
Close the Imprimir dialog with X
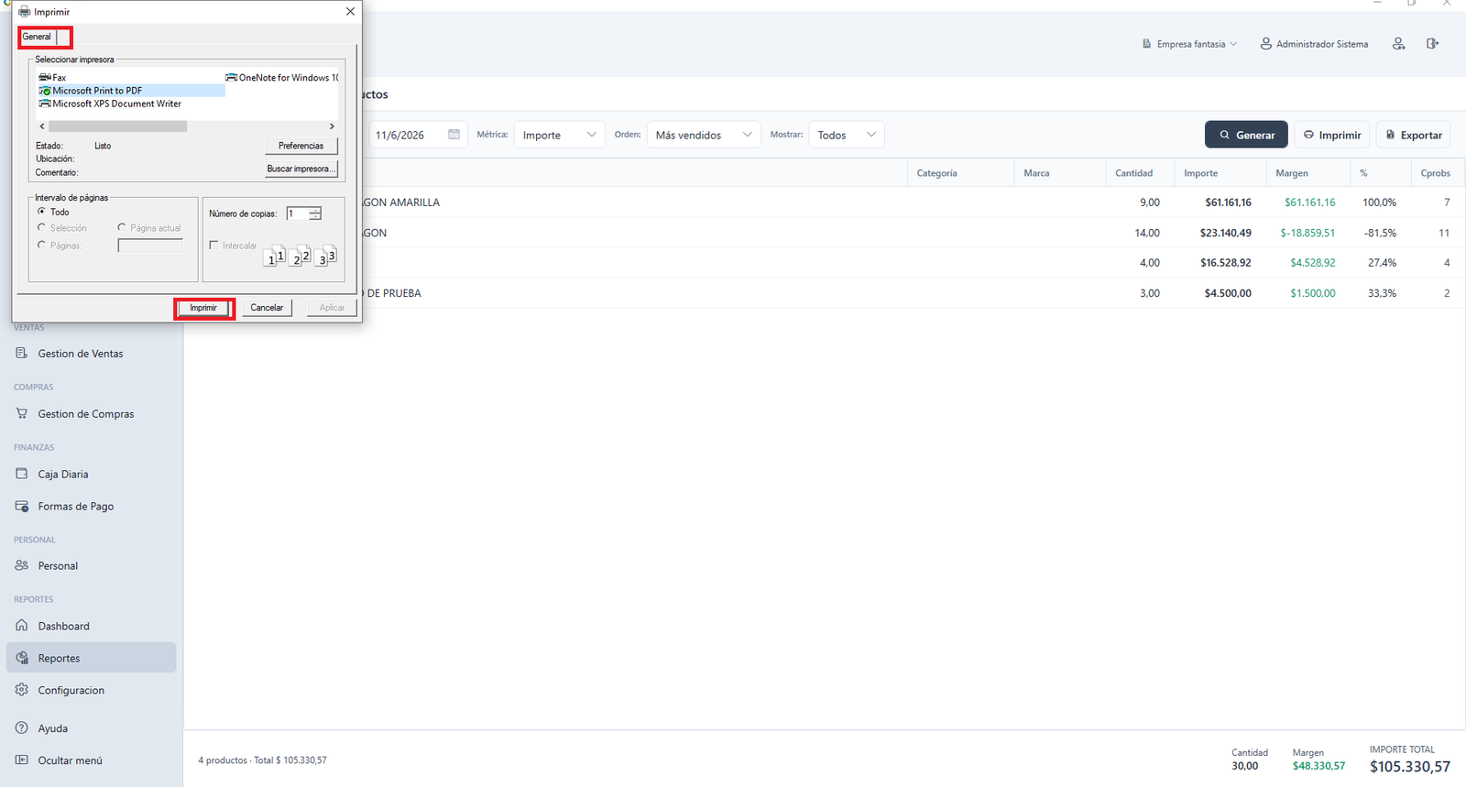coord(350,12)
